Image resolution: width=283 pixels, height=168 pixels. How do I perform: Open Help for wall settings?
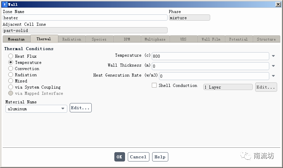click(x=160, y=157)
